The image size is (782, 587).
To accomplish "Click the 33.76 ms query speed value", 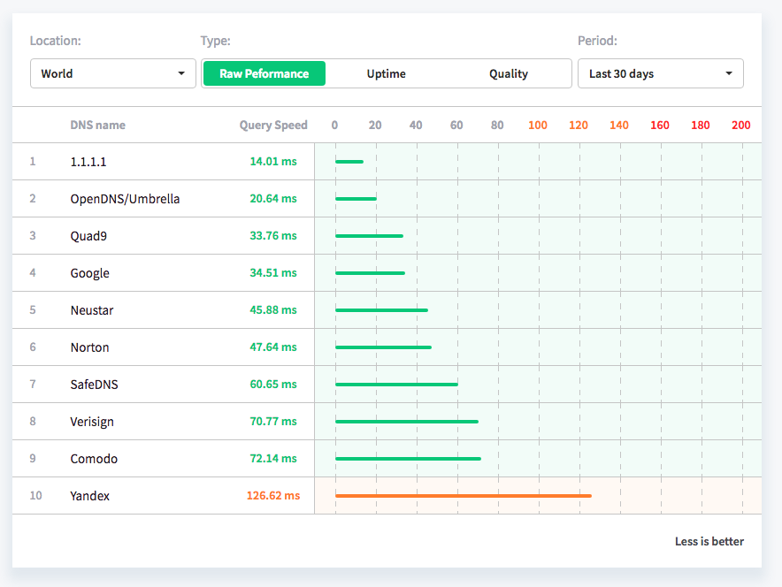I will [x=273, y=236].
